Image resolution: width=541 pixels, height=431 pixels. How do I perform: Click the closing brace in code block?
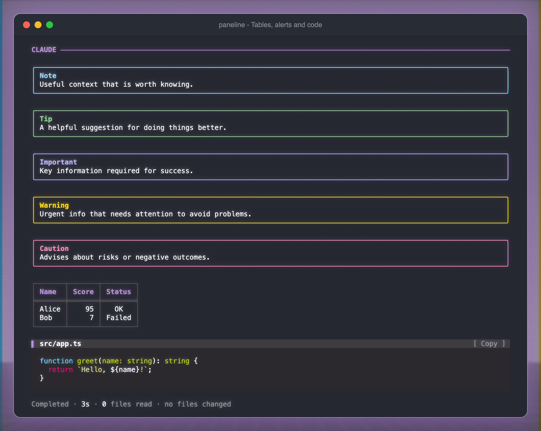tap(42, 378)
